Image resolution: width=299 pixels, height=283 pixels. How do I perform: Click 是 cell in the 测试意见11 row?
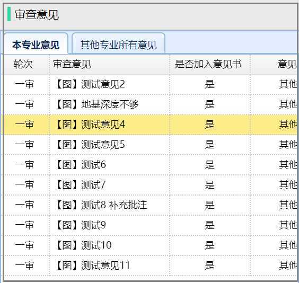(210, 266)
